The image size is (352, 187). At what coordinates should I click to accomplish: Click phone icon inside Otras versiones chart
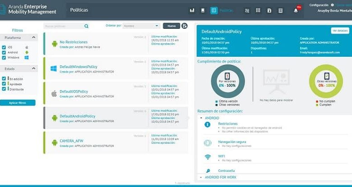click(x=326, y=76)
